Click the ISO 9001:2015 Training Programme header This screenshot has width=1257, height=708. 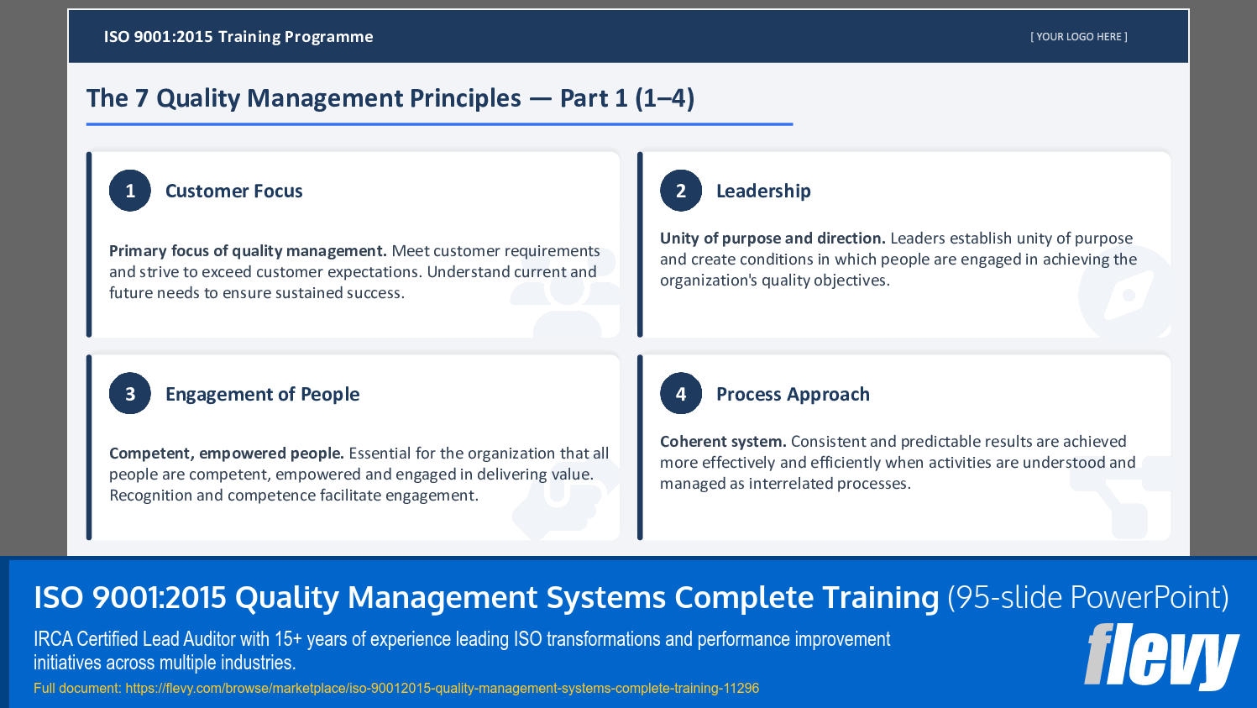tap(238, 36)
